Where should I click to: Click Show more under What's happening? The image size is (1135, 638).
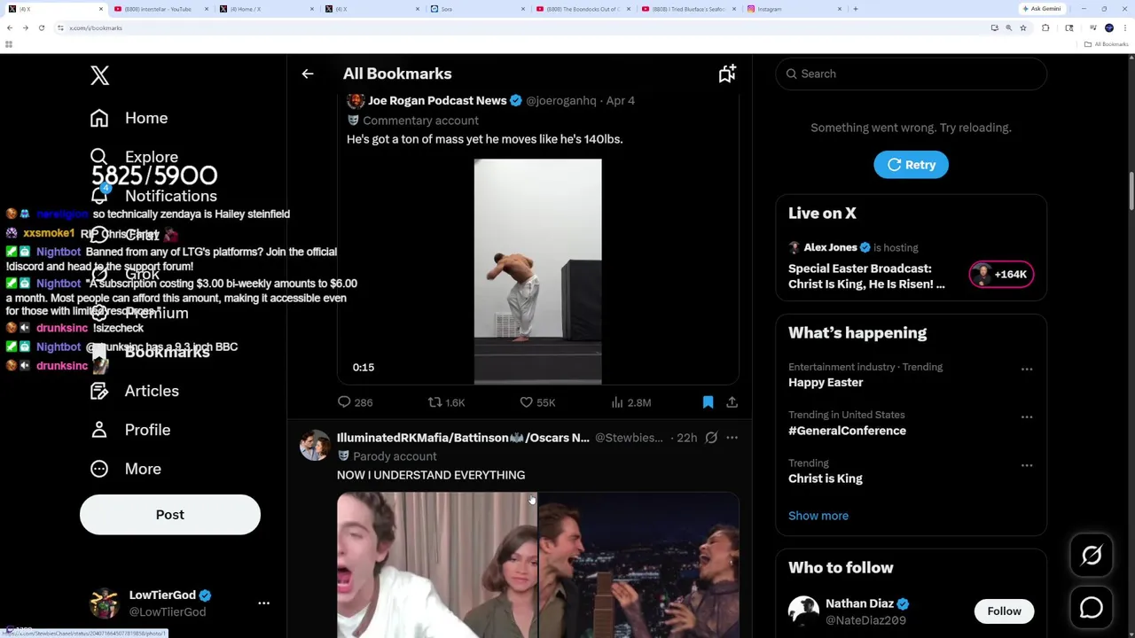point(818,516)
